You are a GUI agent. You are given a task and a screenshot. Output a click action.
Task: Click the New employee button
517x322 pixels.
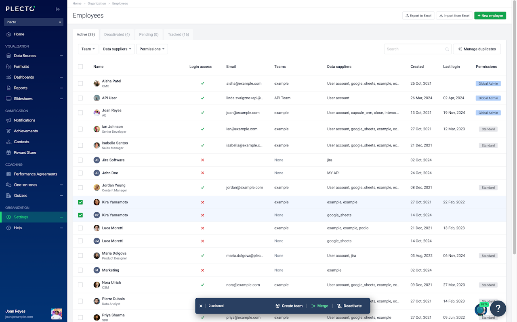490,16
